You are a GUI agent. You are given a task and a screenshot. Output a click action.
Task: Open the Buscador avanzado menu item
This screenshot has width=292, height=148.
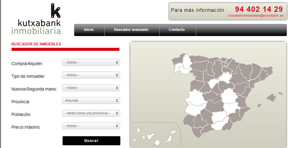[131, 30]
